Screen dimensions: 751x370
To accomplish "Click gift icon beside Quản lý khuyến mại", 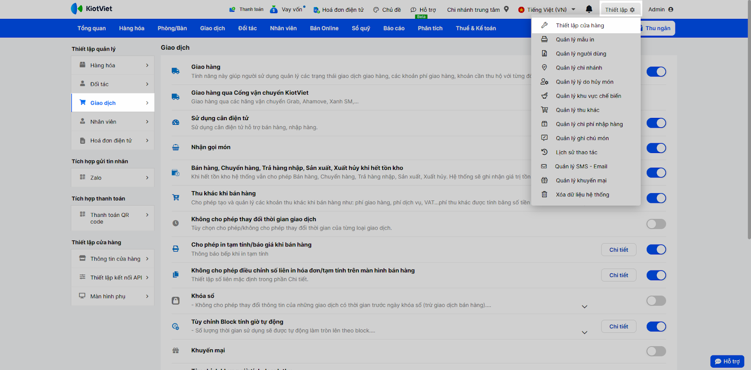I will 544,180.
